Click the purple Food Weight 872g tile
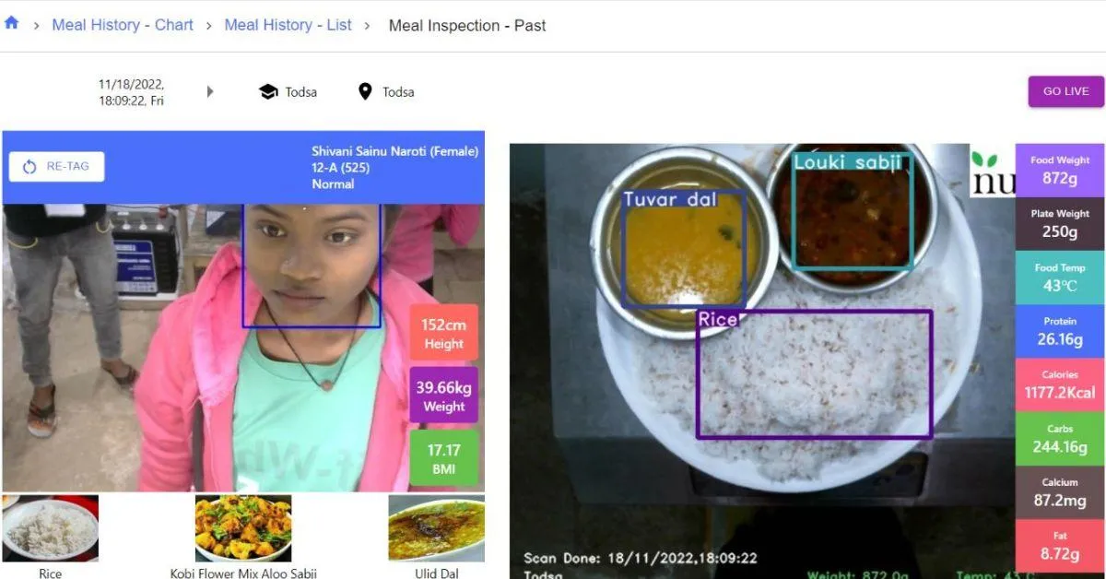This screenshot has width=1106, height=579. pos(1060,170)
